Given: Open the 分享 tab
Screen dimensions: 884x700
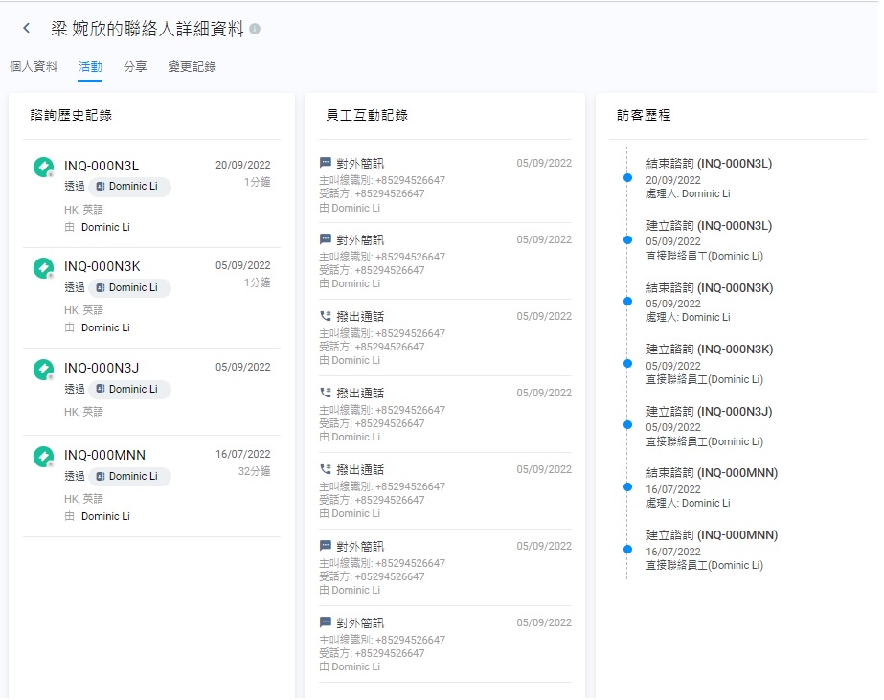Looking at the screenshot, I should tap(135, 67).
